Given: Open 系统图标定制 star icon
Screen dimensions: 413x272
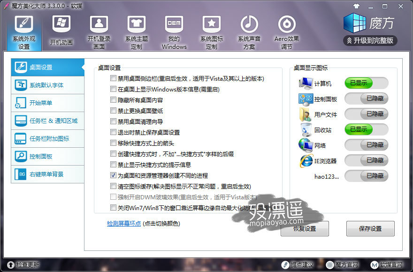Looking at the screenshot, I should pos(212,24).
